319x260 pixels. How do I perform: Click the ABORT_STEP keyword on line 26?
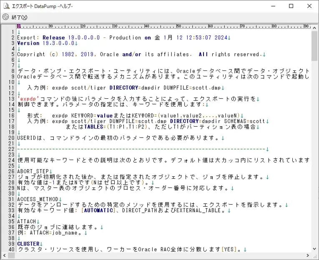point(33,171)
